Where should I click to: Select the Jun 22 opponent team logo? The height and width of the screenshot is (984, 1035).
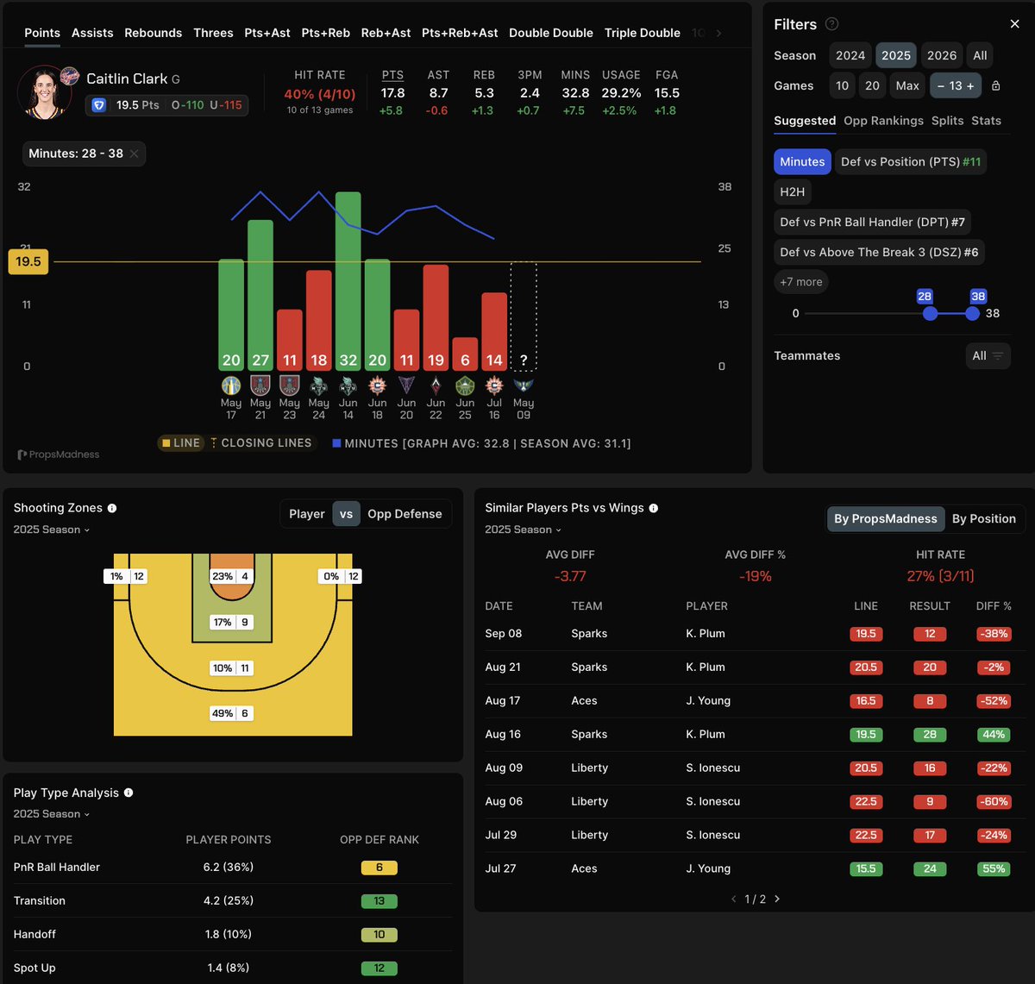(436, 385)
